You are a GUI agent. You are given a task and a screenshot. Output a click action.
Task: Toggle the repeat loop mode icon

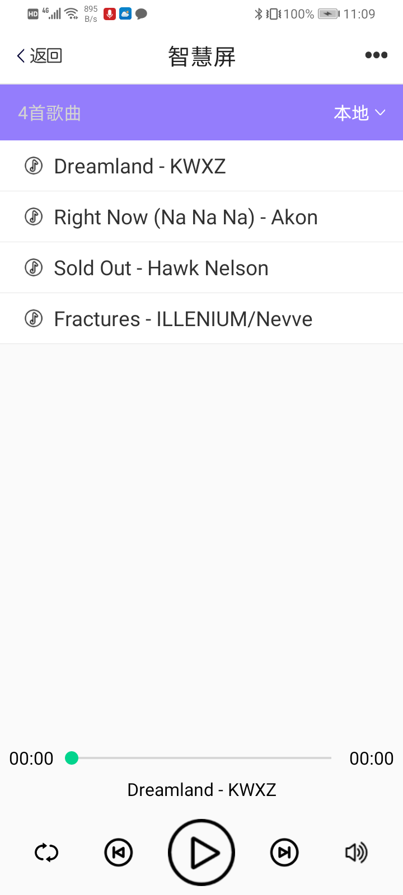(46, 852)
